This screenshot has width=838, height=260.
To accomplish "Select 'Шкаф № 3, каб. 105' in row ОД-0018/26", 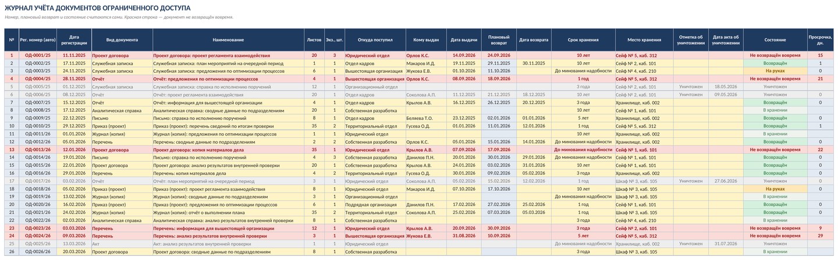I will (644, 188).
